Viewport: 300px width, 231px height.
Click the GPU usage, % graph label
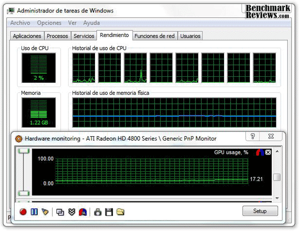coord(231,152)
